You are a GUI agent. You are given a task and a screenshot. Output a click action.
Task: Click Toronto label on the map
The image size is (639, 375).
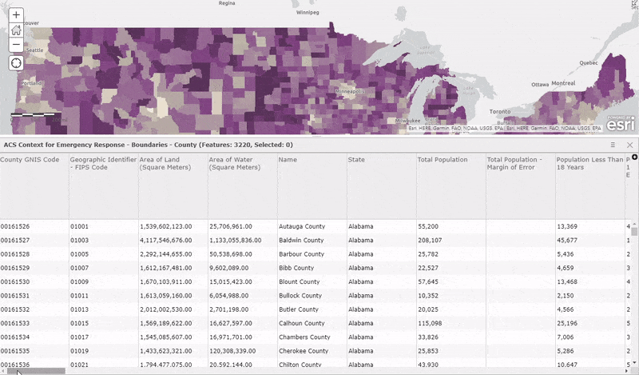click(x=500, y=111)
